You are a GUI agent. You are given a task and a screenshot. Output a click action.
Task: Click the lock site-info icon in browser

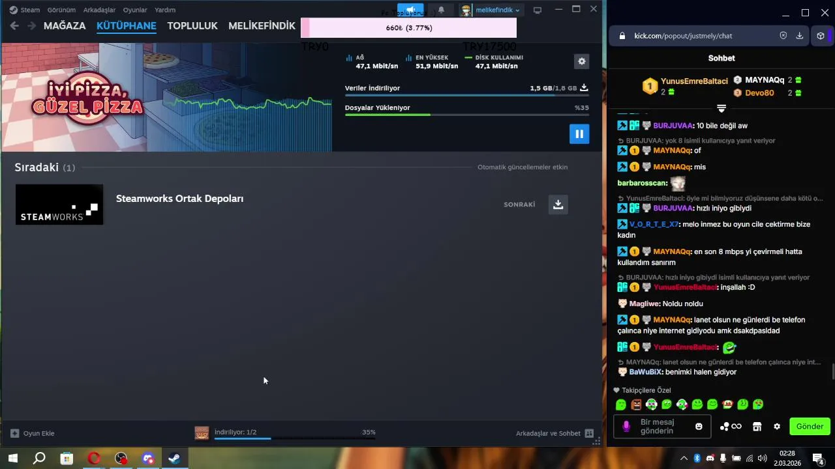coord(622,36)
